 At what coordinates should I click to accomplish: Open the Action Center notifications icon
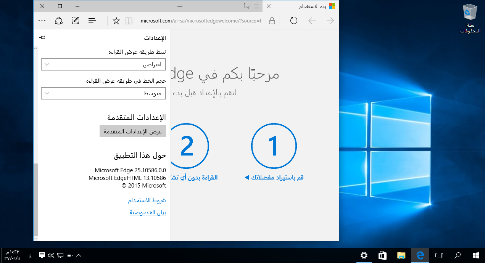tap(42, 255)
